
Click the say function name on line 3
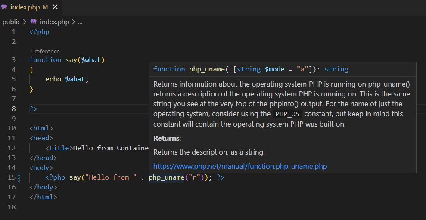pyautogui.click(x=71, y=60)
